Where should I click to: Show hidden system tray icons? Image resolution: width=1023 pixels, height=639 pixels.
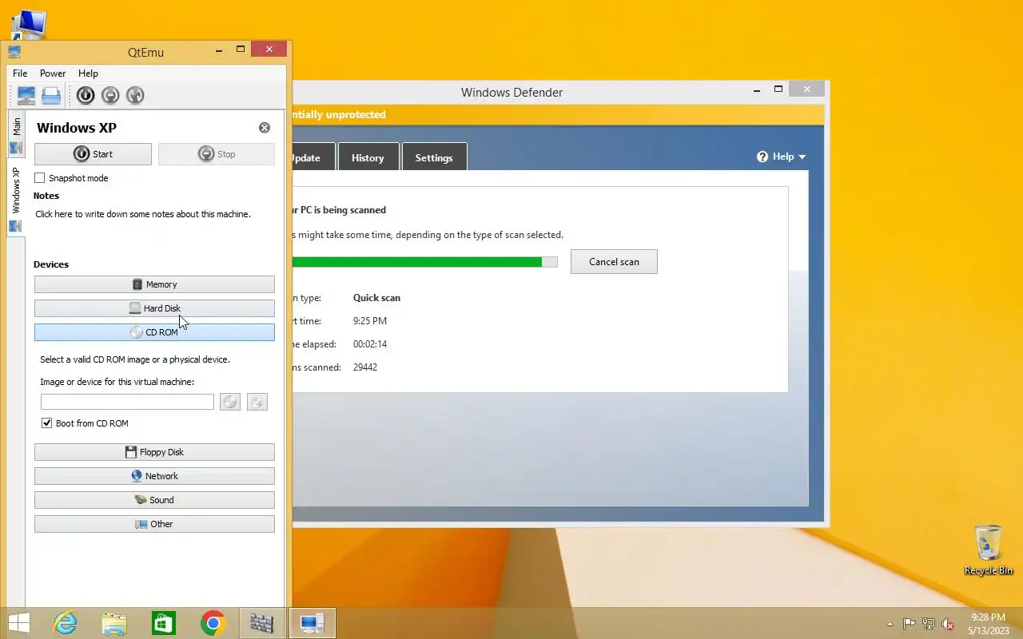click(x=890, y=624)
